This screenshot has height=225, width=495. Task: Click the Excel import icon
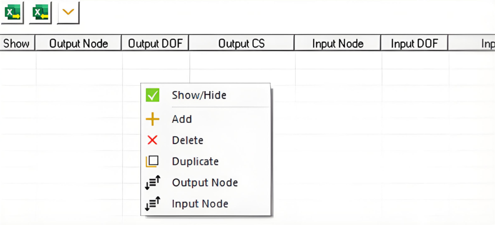click(x=40, y=13)
